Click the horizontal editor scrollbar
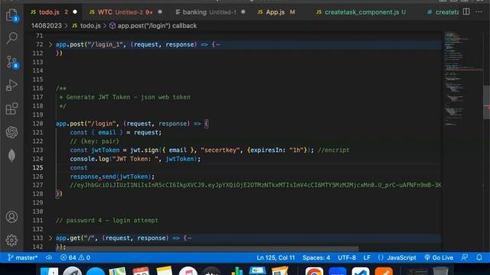This screenshot has height=275, width=490. pos(207,249)
